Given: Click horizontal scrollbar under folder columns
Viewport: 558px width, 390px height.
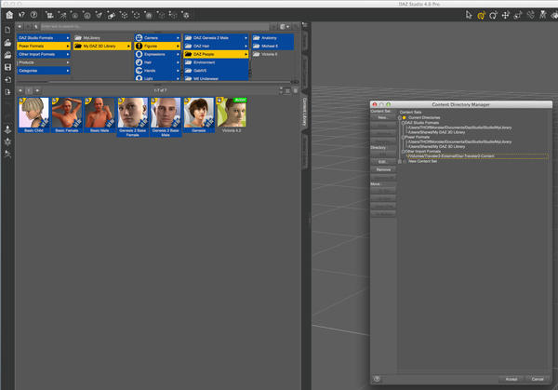Looking at the screenshot, I should (156, 82).
